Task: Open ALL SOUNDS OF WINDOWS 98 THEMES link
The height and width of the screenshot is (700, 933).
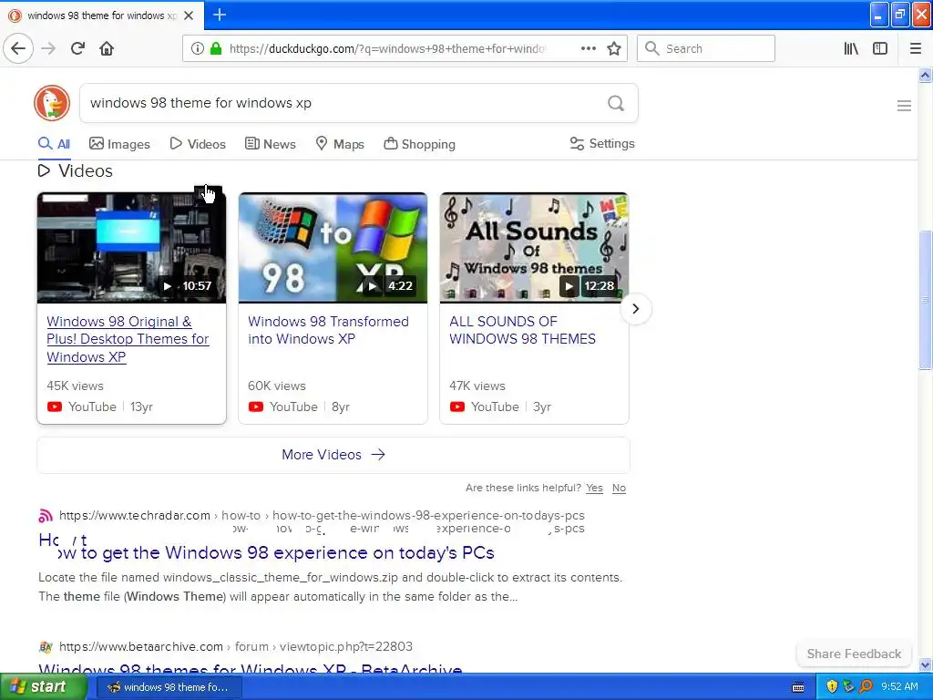Action: pyautogui.click(x=522, y=330)
